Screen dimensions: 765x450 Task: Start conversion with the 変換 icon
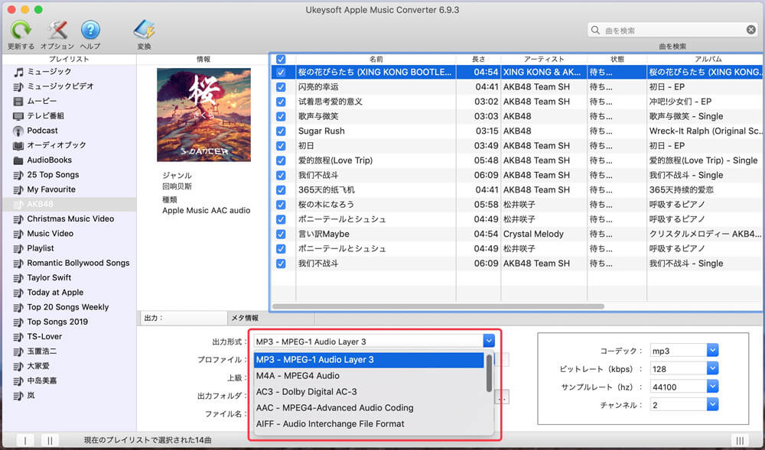(x=144, y=31)
